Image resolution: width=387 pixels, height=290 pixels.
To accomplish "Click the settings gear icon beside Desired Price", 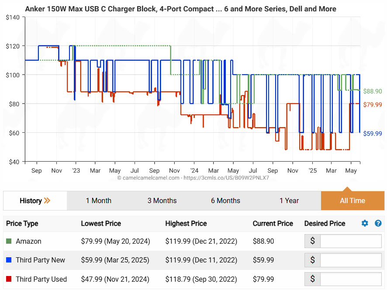I will [x=365, y=224].
